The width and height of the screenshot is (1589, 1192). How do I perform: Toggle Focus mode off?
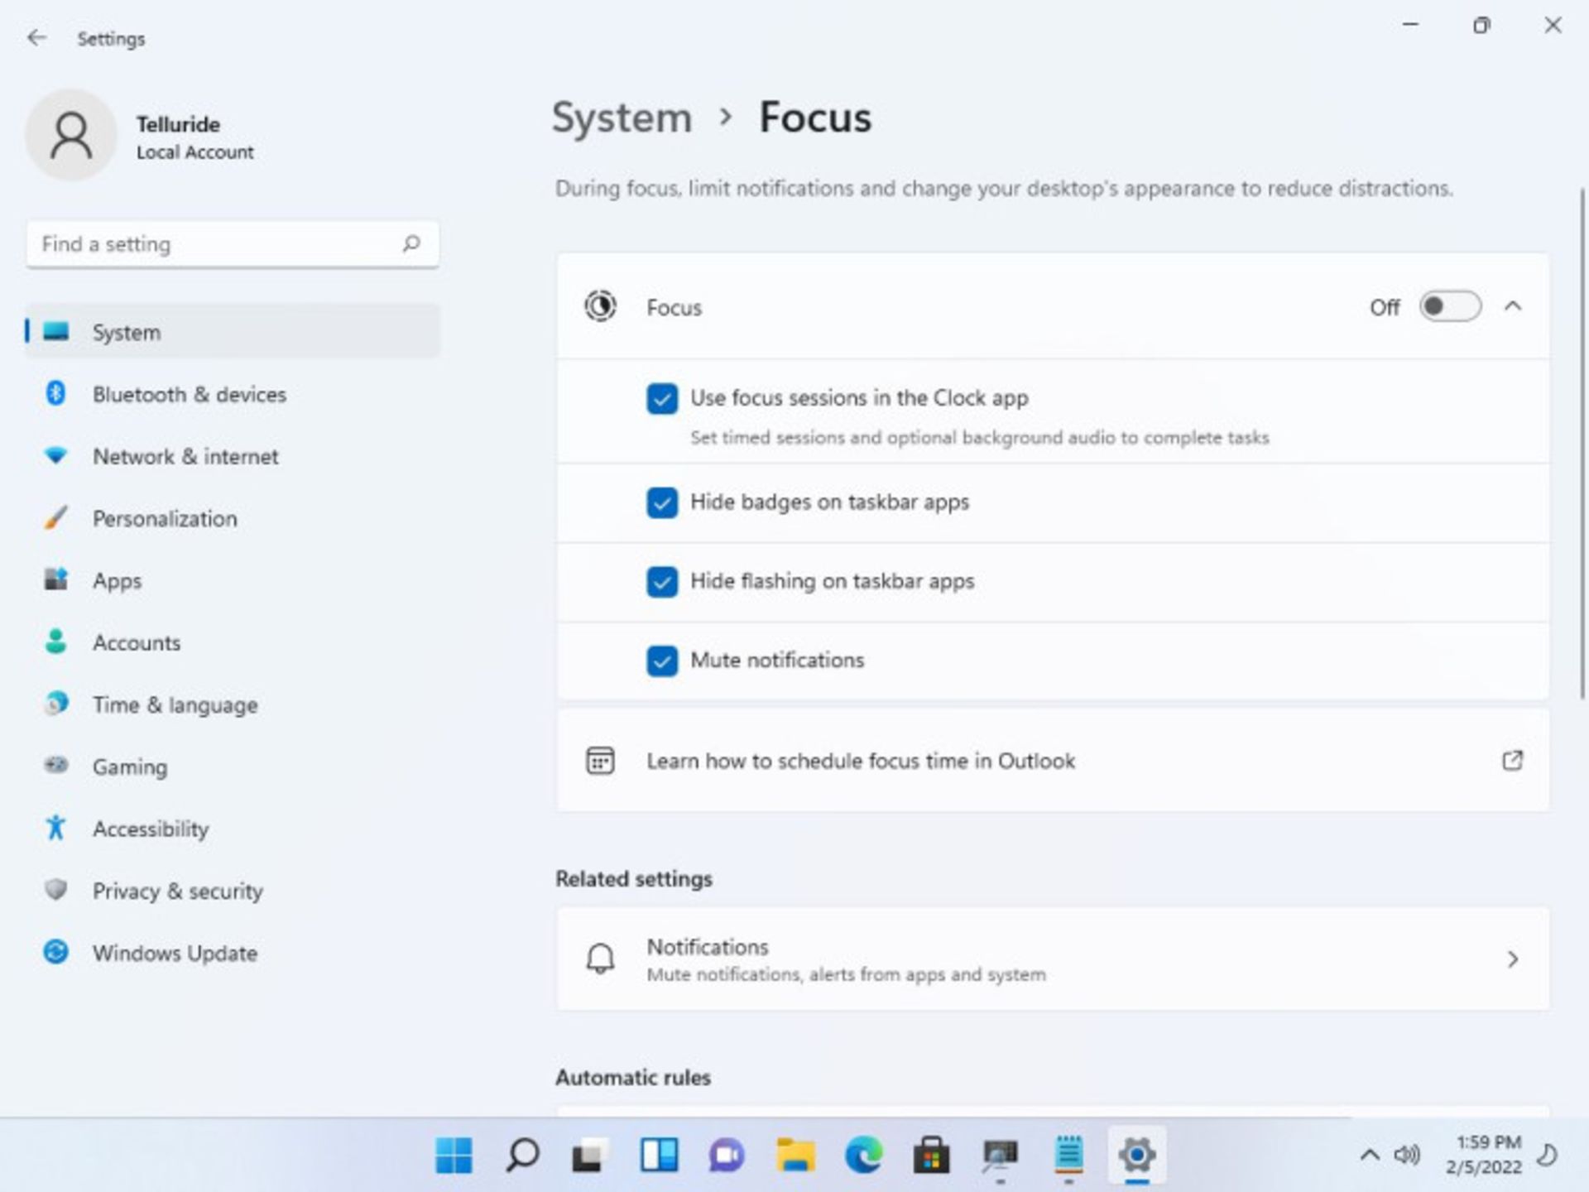click(1447, 305)
